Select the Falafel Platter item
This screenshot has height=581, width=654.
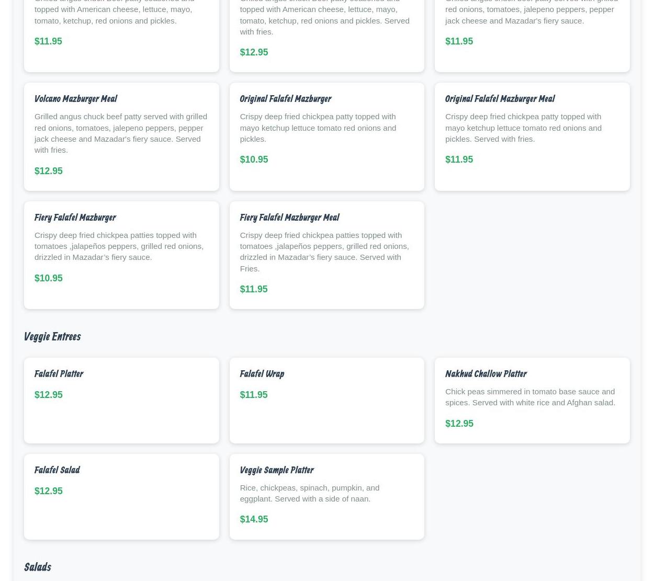(x=59, y=374)
